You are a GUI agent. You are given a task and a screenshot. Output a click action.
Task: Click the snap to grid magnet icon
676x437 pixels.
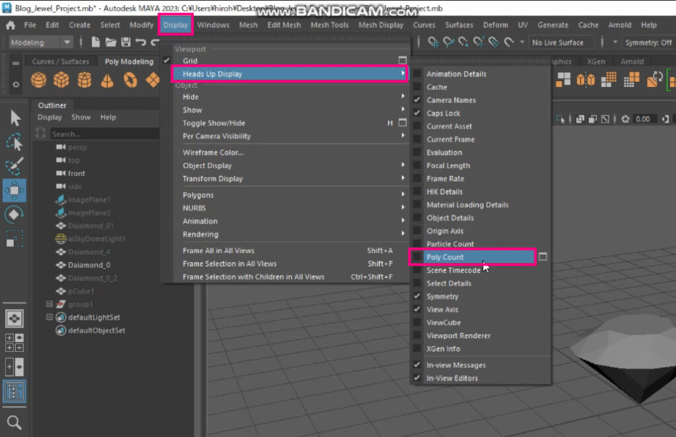433,42
